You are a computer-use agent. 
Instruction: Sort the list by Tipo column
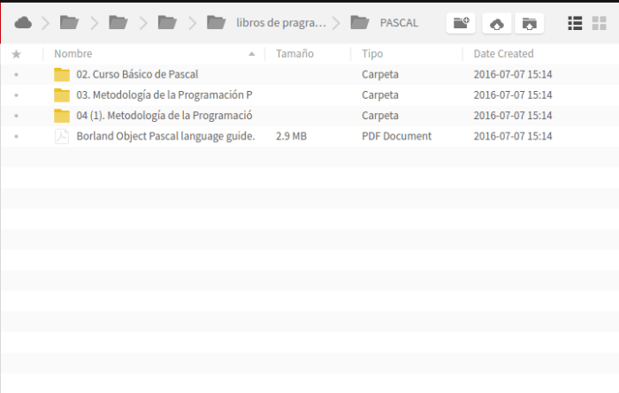pos(372,54)
